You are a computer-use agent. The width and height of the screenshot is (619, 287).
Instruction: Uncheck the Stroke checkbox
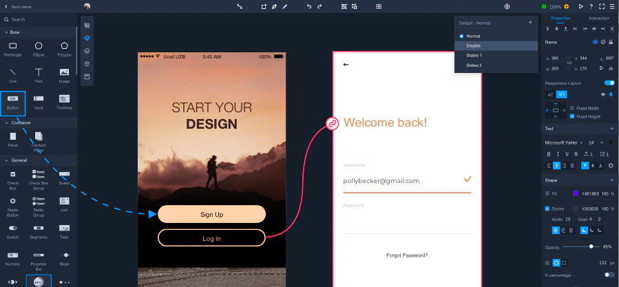[x=547, y=209]
